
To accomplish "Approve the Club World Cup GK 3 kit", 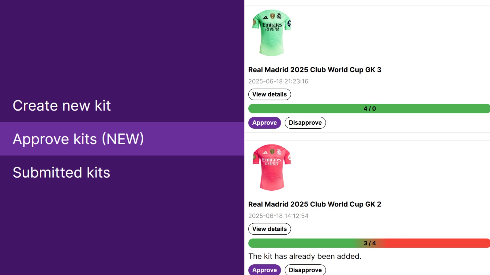I will click(x=265, y=123).
